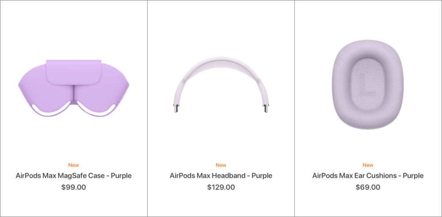Click the $69.00 price
Image resolution: width=442 pixels, height=217 pixels.
point(368,187)
